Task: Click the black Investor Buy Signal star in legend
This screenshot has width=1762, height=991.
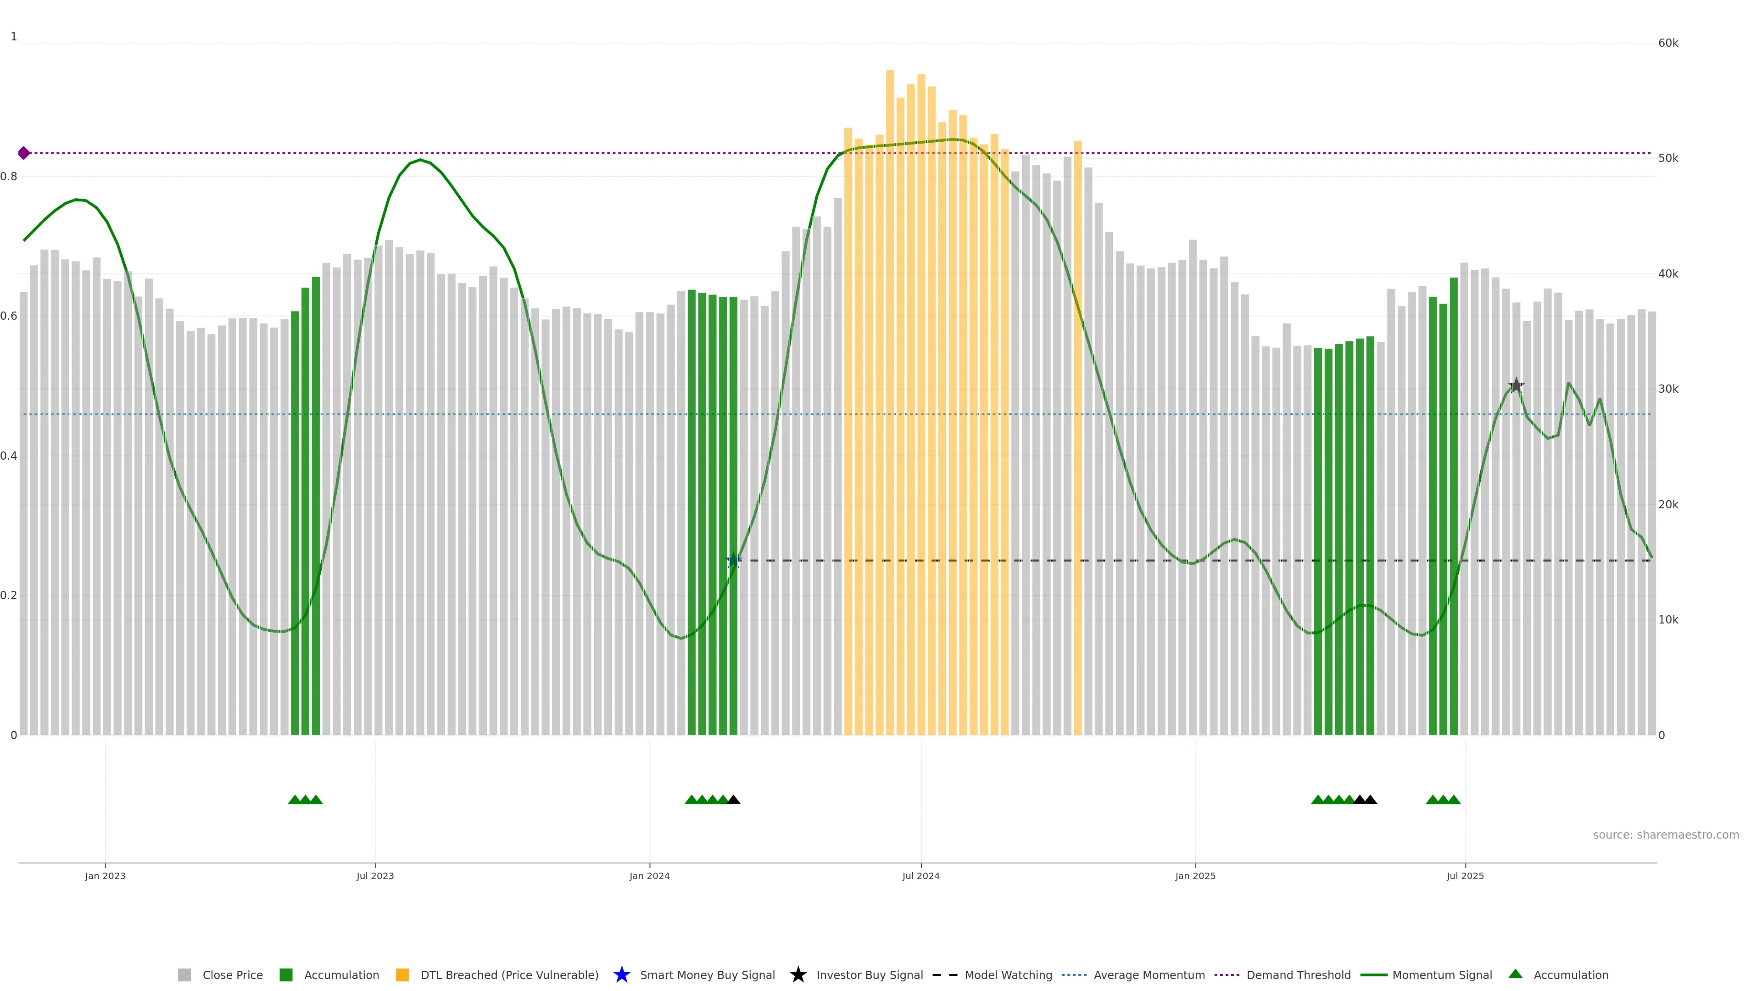Action: 797,974
